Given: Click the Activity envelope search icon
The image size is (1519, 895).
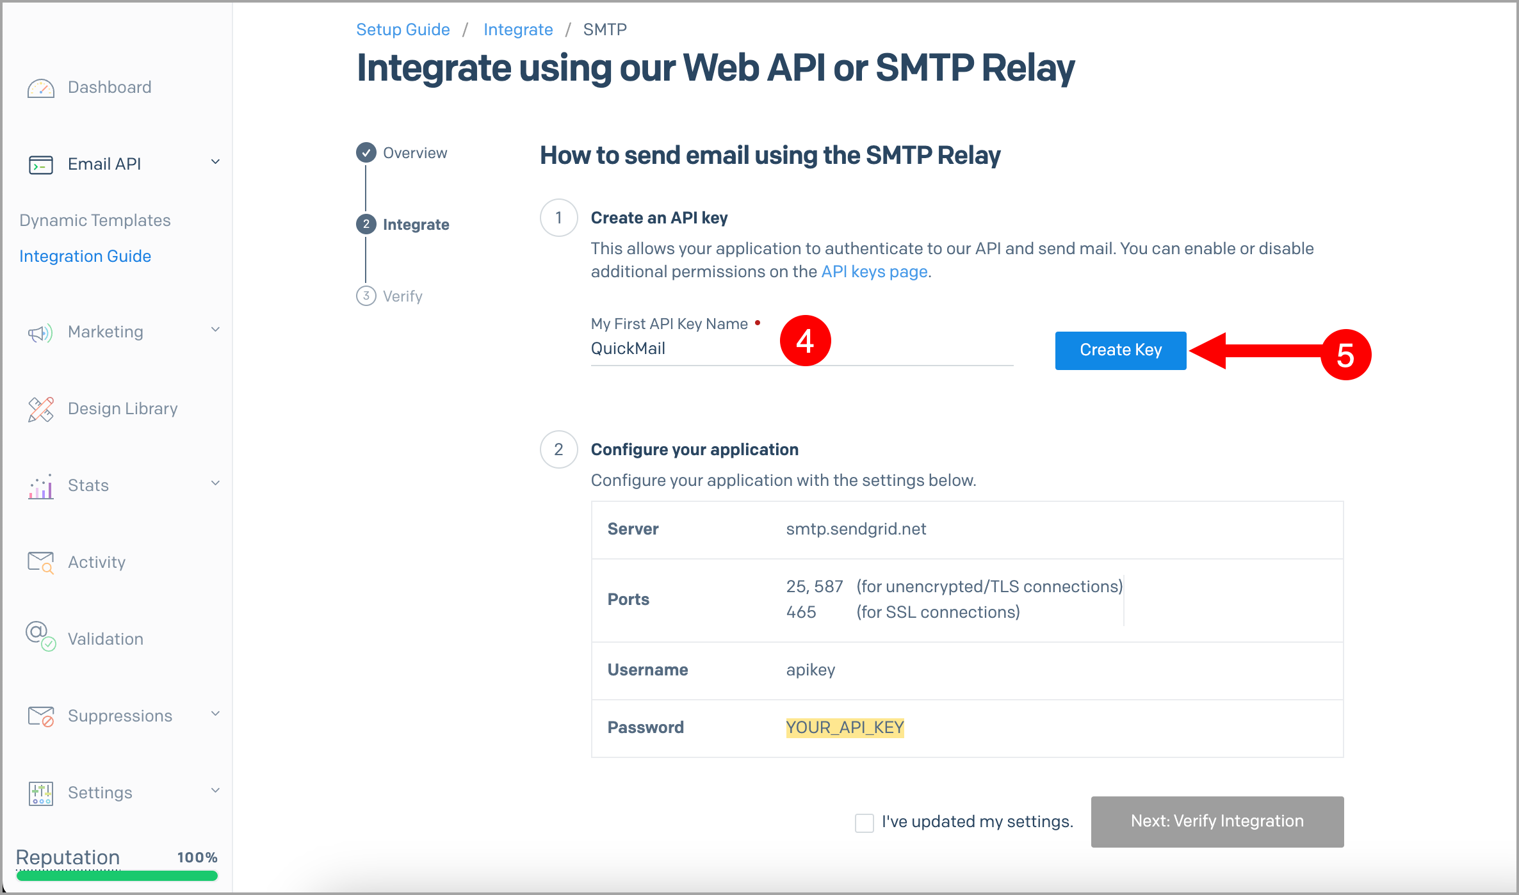Looking at the screenshot, I should coord(41,563).
